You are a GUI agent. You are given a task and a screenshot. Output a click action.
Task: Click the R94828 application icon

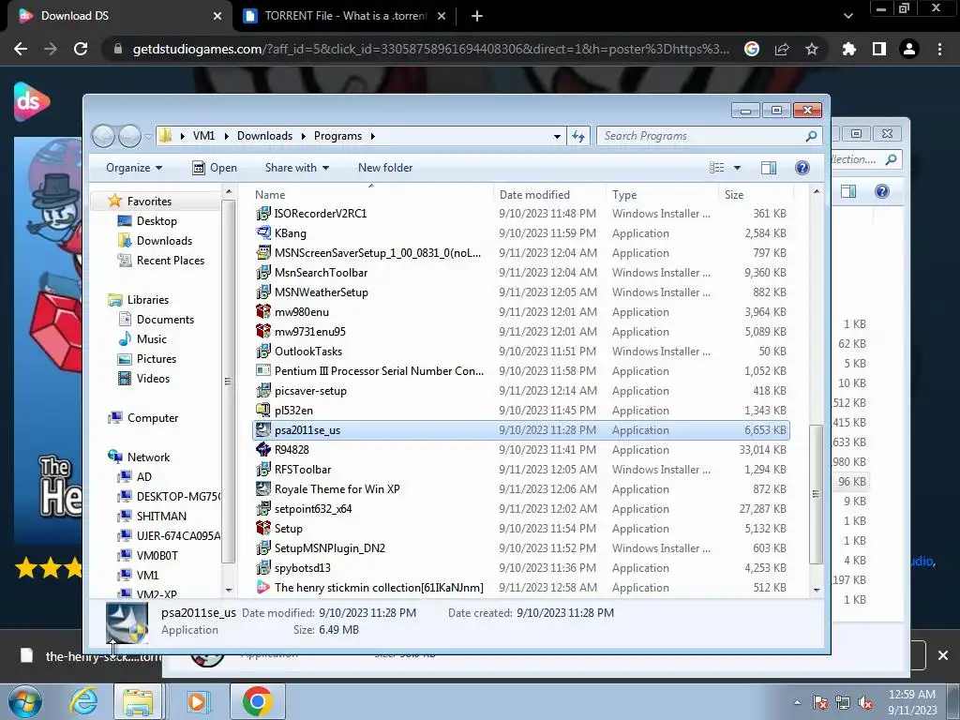(263, 449)
